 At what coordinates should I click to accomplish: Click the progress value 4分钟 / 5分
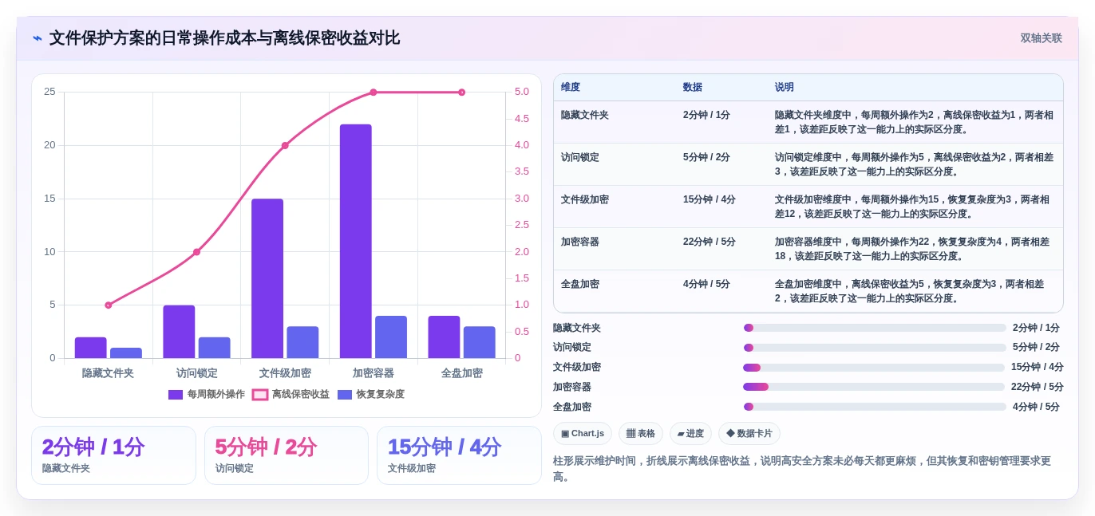(1036, 407)
